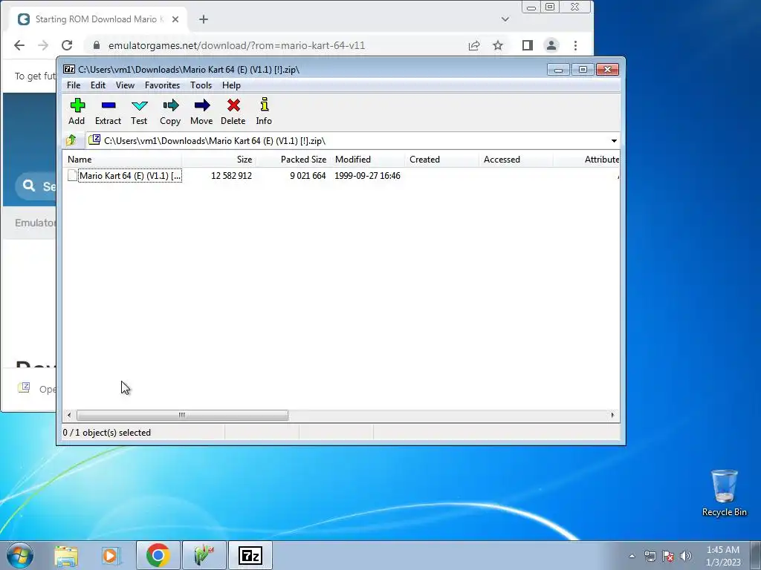Image resolution: width=761 pixels, height=570 pixels.
Task: Run Test on the archive
Action: (x=139, y=111)
